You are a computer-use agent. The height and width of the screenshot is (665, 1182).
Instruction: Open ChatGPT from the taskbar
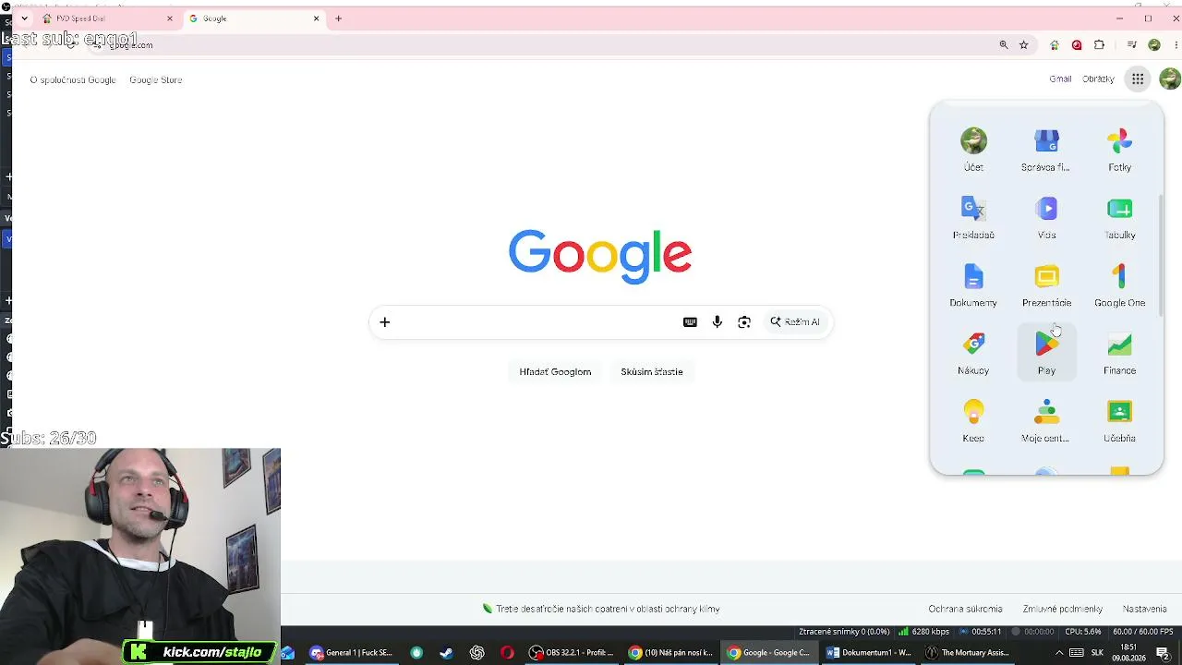point(476,653)
